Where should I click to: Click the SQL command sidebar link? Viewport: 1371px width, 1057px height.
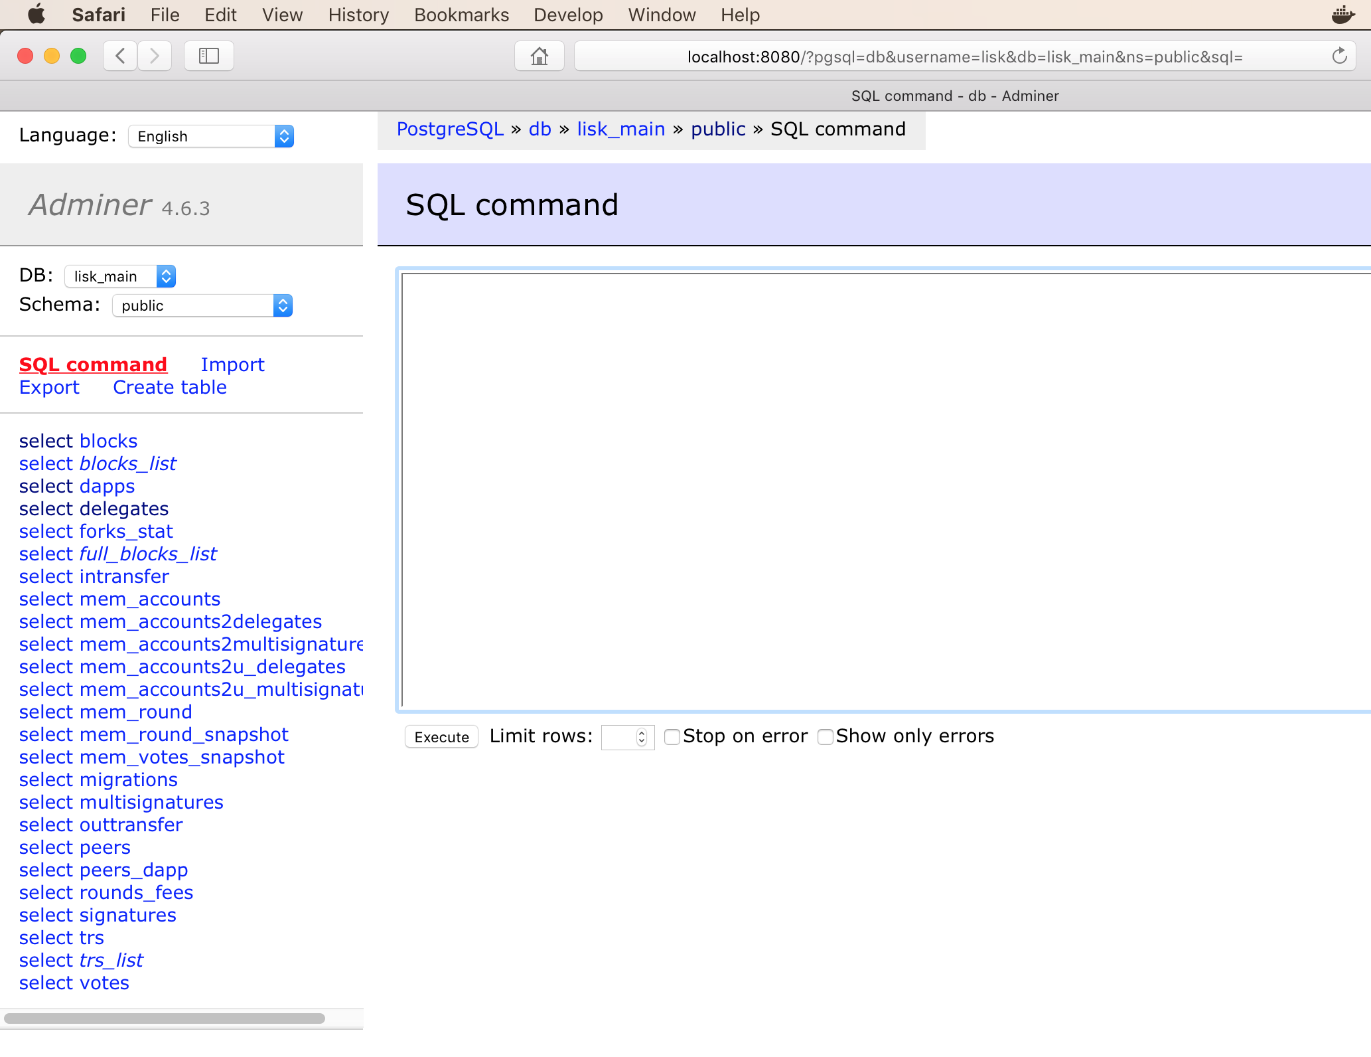[x=93, y=365]
